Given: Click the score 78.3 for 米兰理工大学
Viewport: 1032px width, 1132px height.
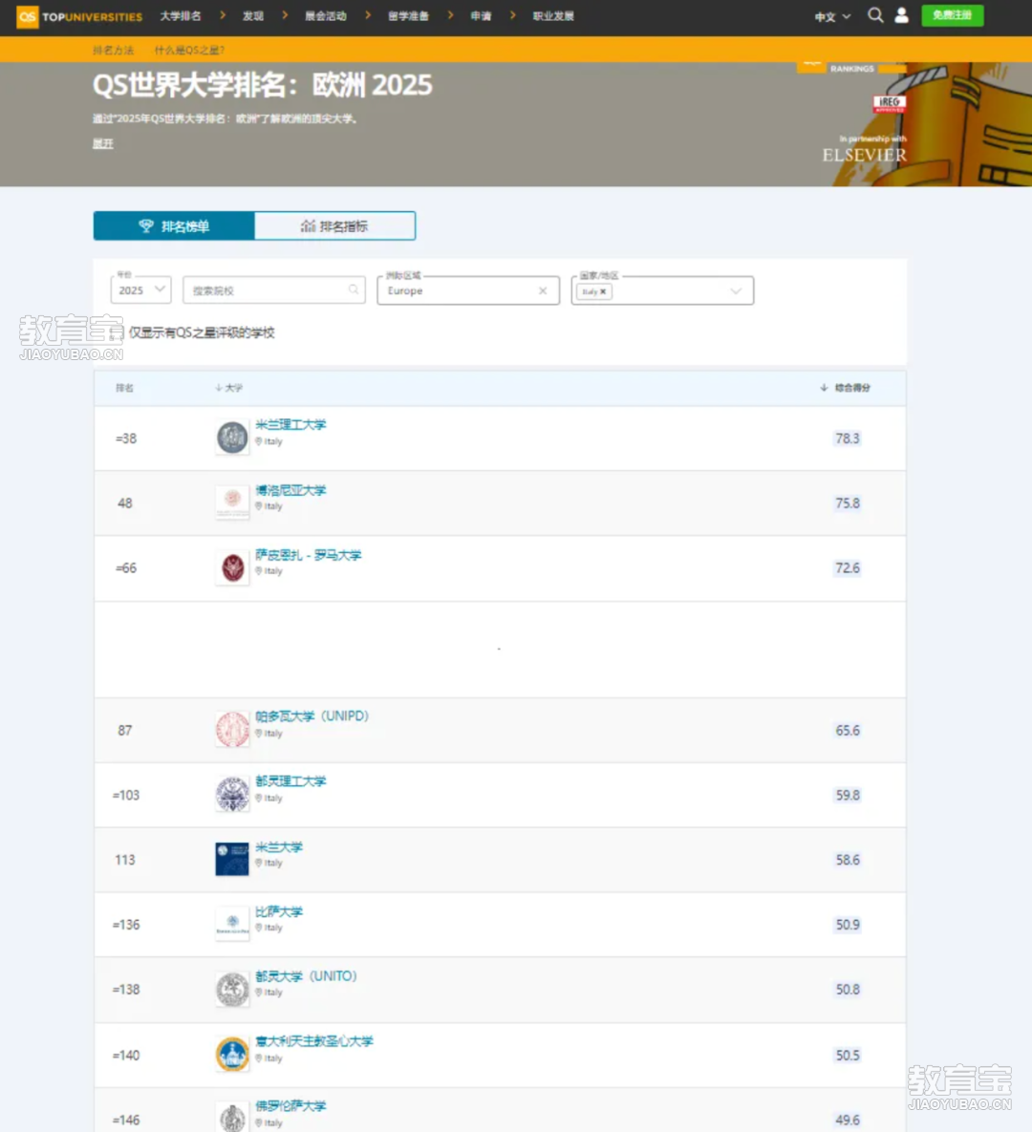Looking at the screenshot, I should point(848,438).
